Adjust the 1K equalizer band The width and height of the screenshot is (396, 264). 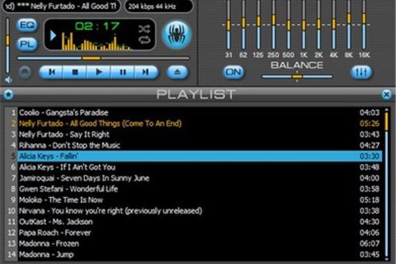(x=304, y=25)
